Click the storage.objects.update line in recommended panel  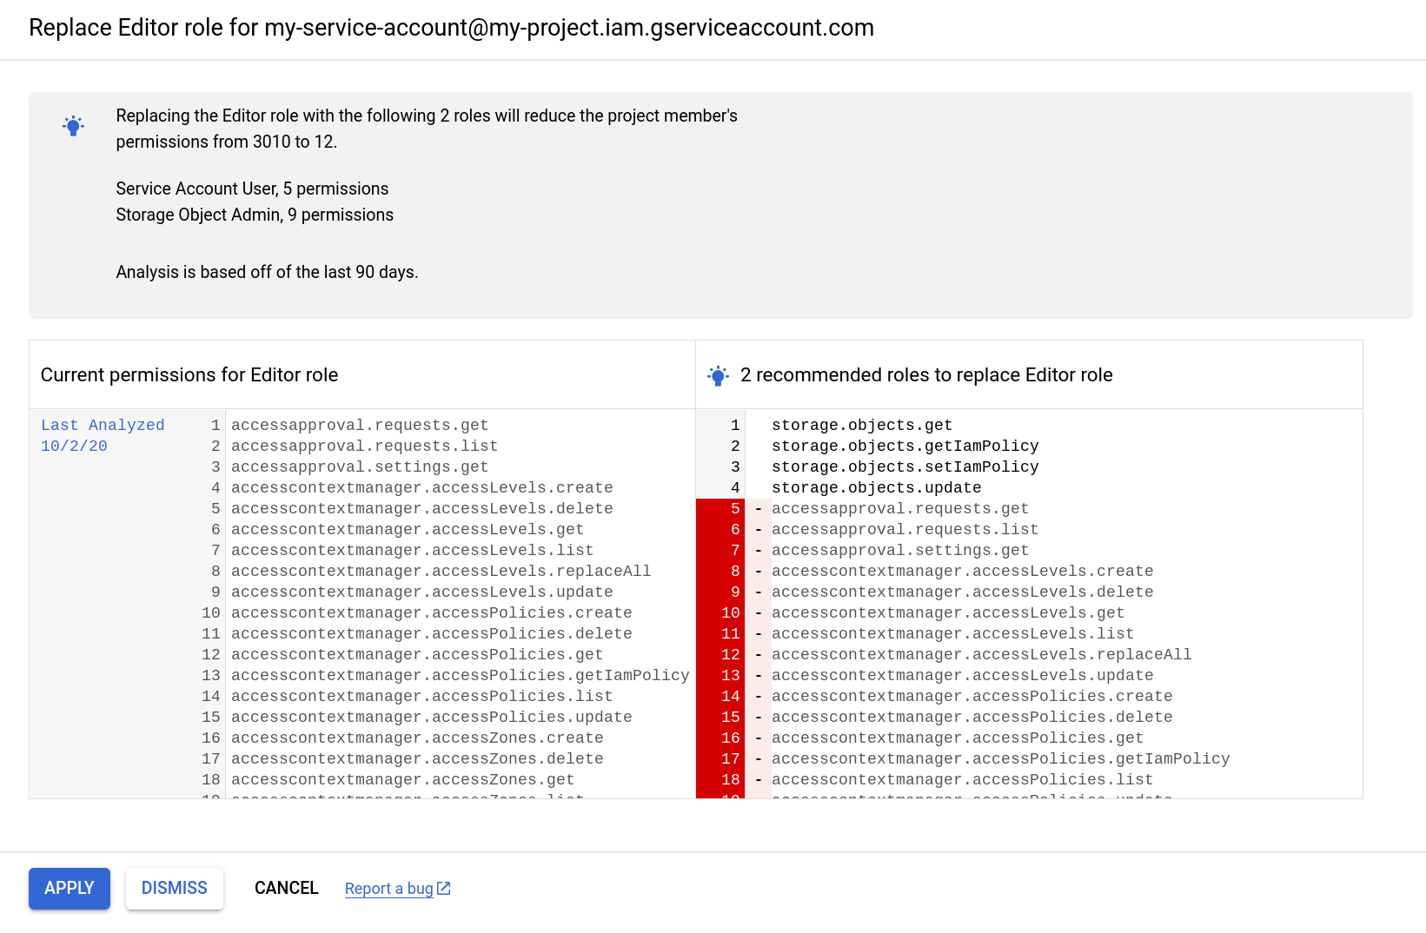pyautogui.click(x=876, y=487)
